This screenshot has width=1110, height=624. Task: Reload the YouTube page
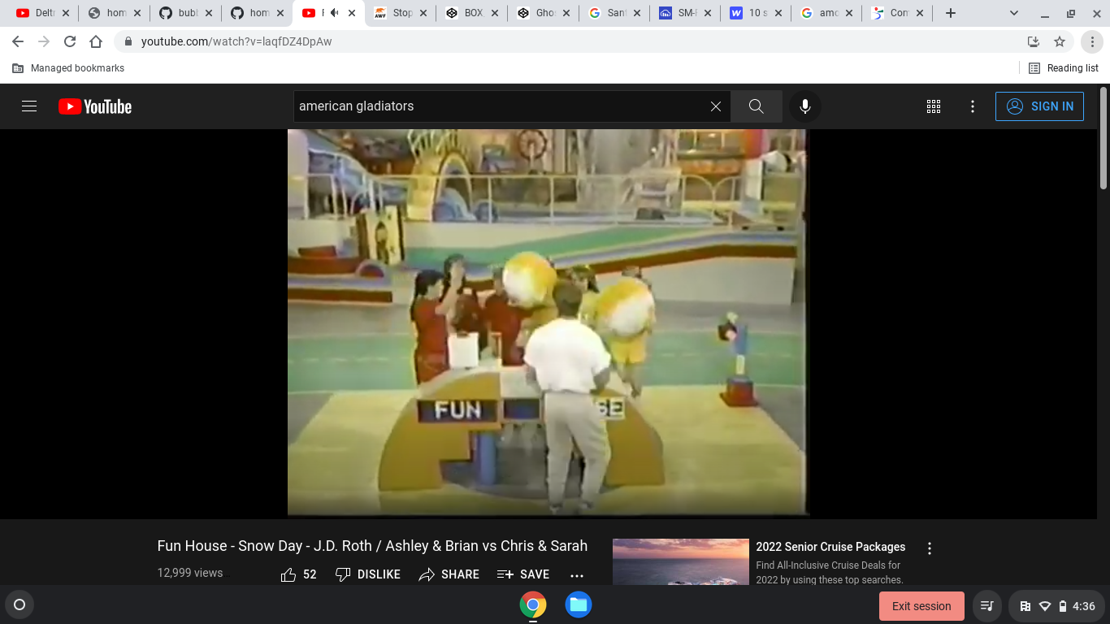click(70, 41)
